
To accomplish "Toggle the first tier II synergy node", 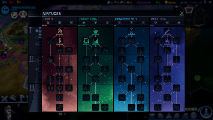I will pos(37,61).
